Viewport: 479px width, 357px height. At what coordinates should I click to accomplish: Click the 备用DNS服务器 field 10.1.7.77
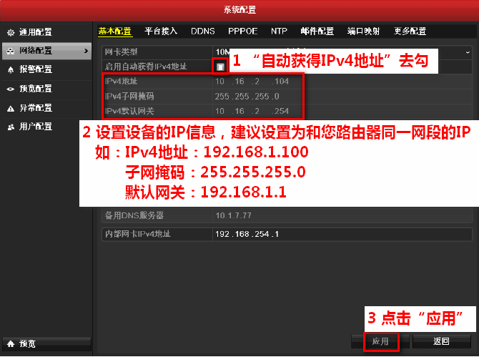click(x=342, y=216)
